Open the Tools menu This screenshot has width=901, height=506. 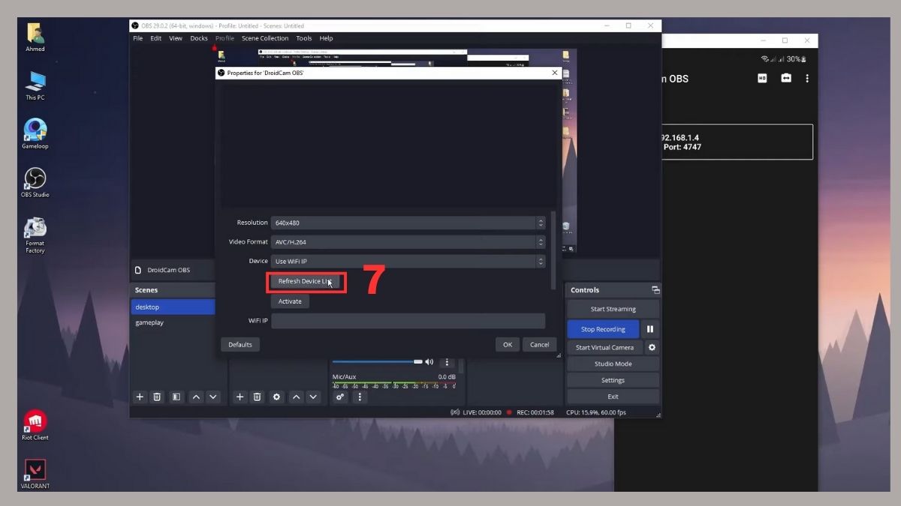click(303, 38)
